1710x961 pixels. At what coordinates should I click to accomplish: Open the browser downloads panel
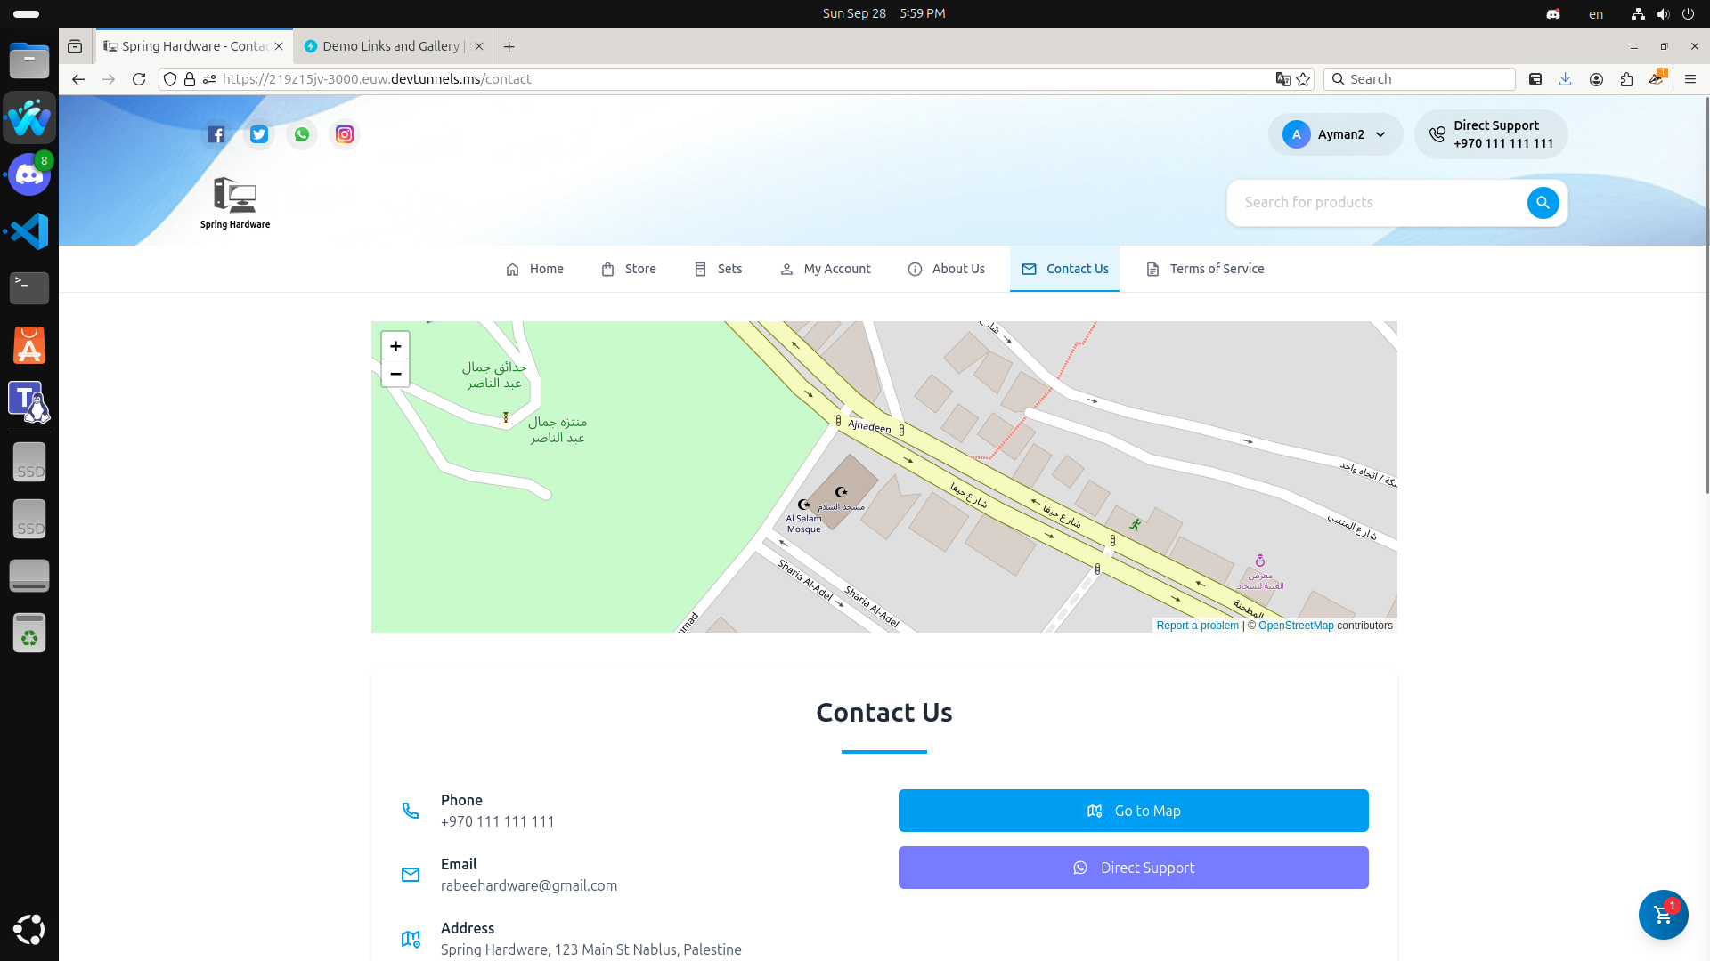(1565, 78)
